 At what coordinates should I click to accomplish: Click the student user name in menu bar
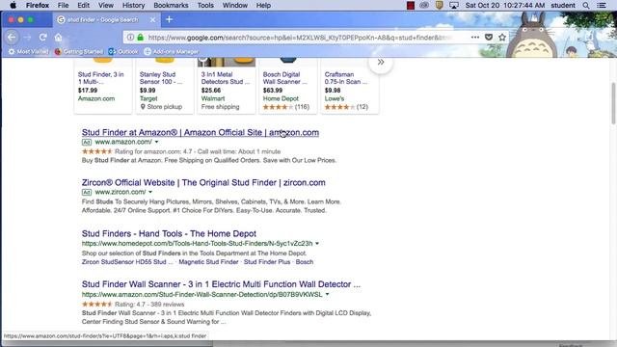click(x=563, y=6)
